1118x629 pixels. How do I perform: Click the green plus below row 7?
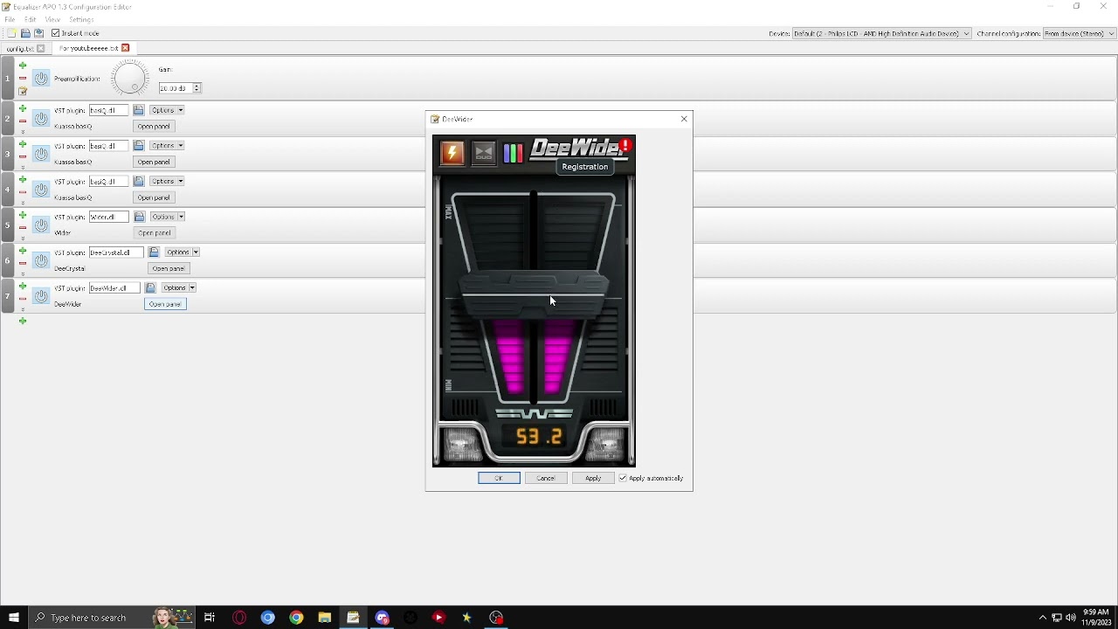point(23,321)
